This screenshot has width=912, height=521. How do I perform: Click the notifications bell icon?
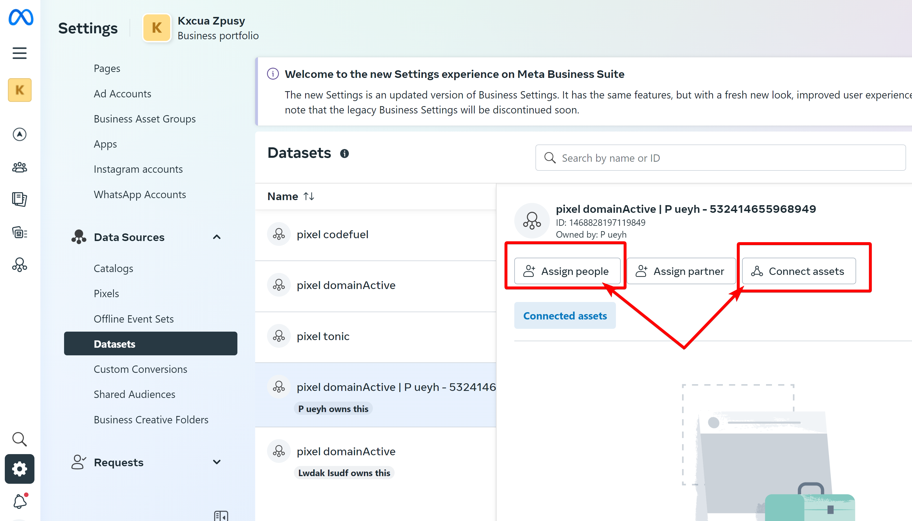(x=20, y=501)
